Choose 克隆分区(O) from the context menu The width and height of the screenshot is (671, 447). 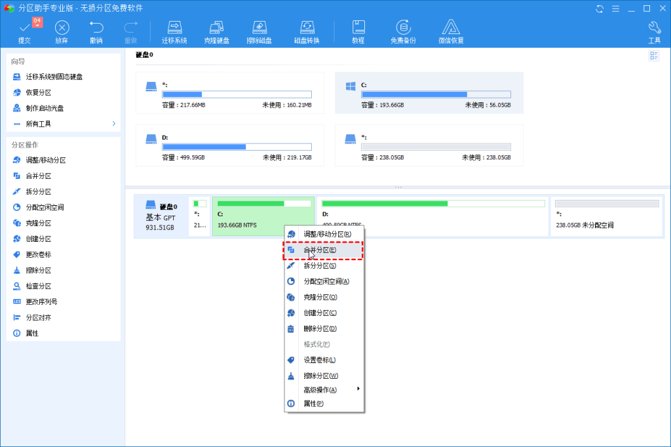(x=324, y=297)
